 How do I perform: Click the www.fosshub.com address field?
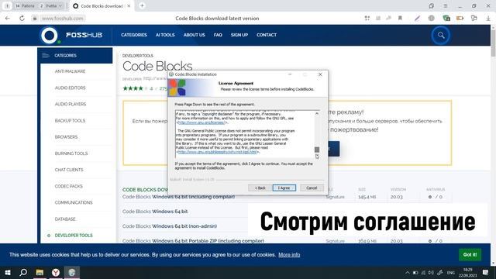(63, 19)
